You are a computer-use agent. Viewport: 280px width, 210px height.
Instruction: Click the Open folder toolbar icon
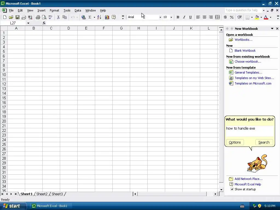pyautogui.click(x=11, y=17)
